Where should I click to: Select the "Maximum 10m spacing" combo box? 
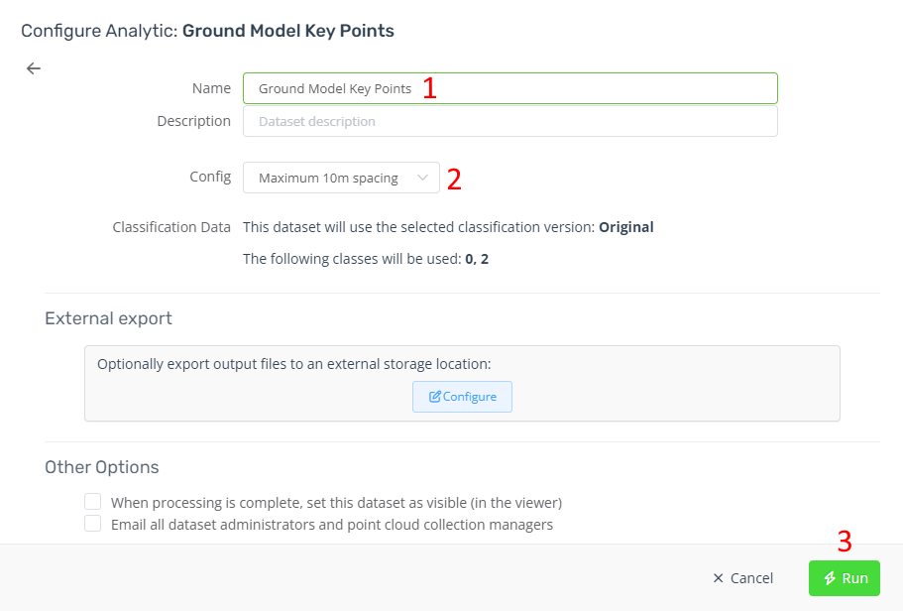pos(341,178)
